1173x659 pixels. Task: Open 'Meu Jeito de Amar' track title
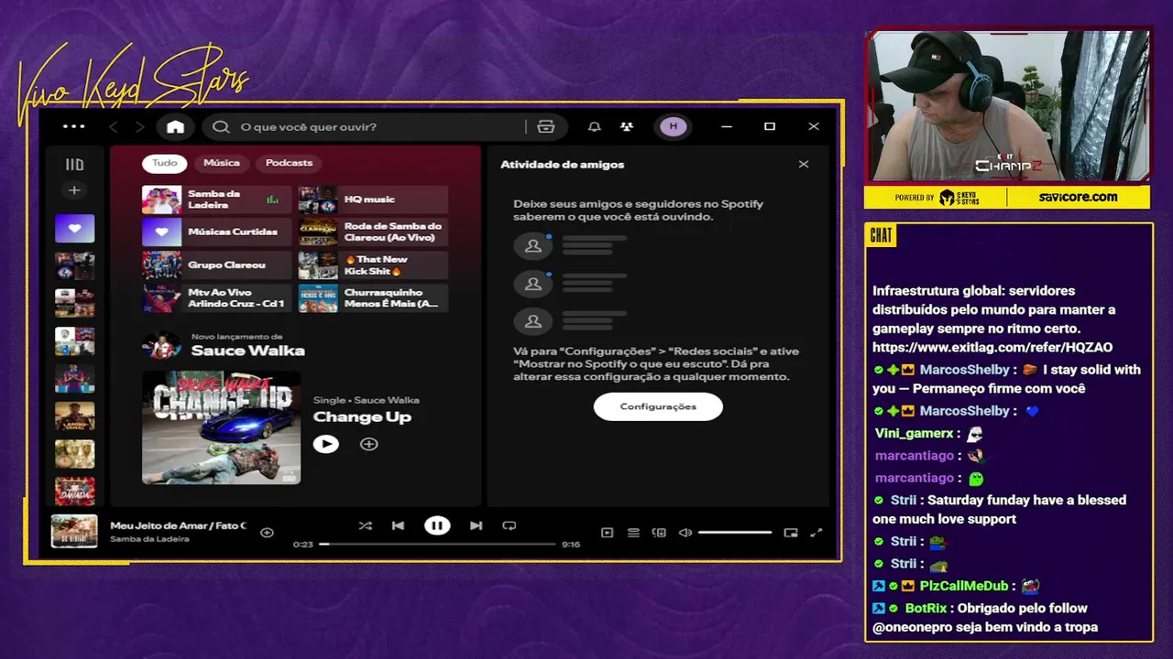click(178, 525)
